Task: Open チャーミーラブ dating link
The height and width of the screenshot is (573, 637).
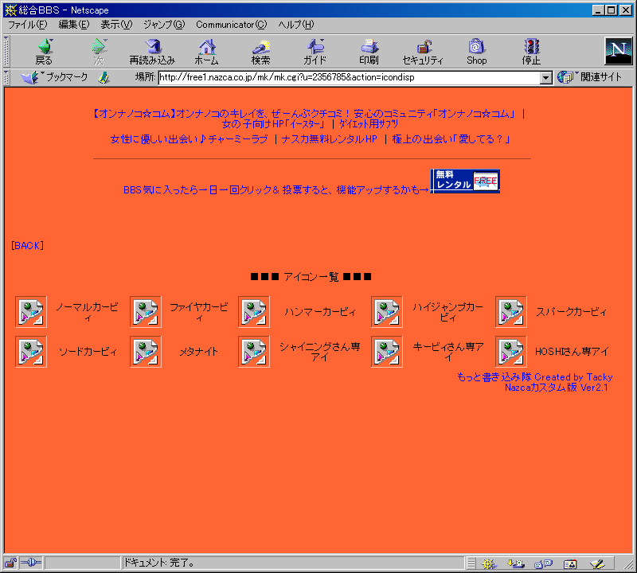Action: pyautogui.click(x=190, y=139)
